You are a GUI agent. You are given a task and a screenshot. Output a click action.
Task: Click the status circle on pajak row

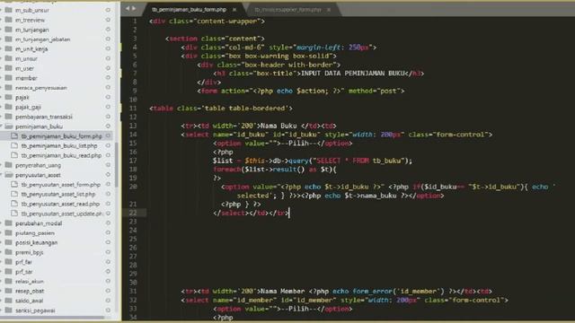108,97
